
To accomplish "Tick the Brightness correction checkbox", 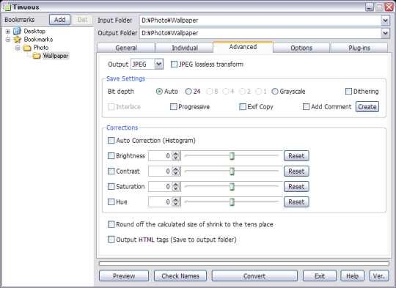I will tap(111, 156).
